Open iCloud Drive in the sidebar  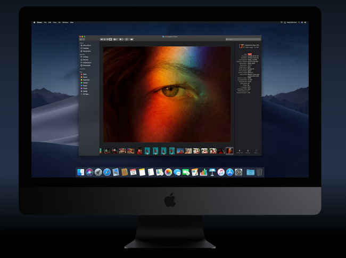click(86, 45)
